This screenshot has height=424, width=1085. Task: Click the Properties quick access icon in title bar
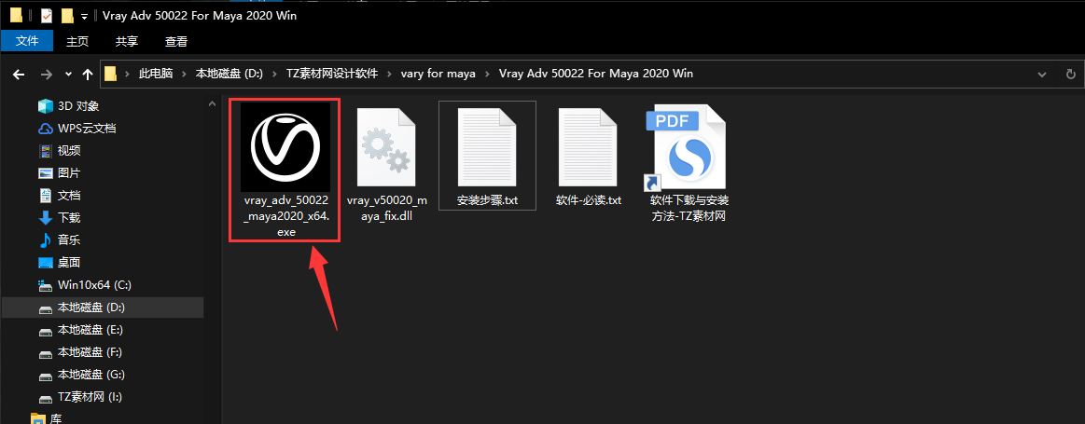[47, 15]
